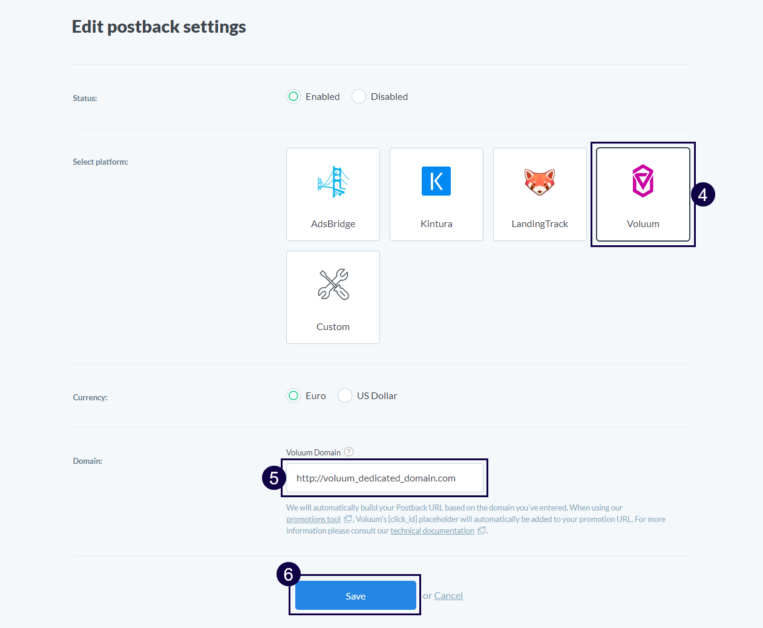Select the AdsBridge bridge icon
This screenshot has width=763, height=628.
333,182
